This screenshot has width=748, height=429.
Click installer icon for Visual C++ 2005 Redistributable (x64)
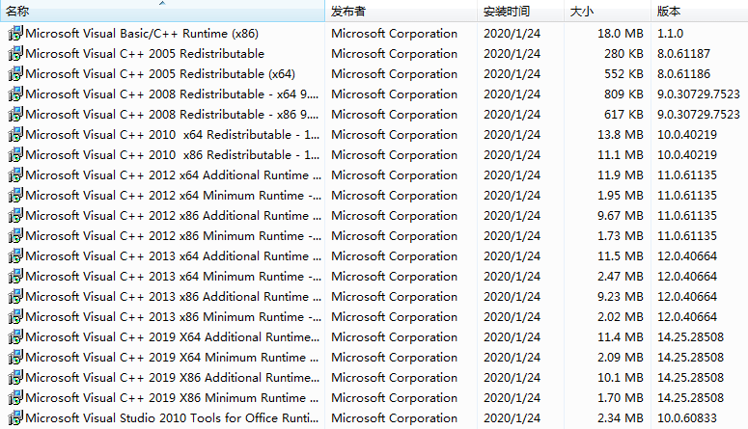(x=15, y=74)
